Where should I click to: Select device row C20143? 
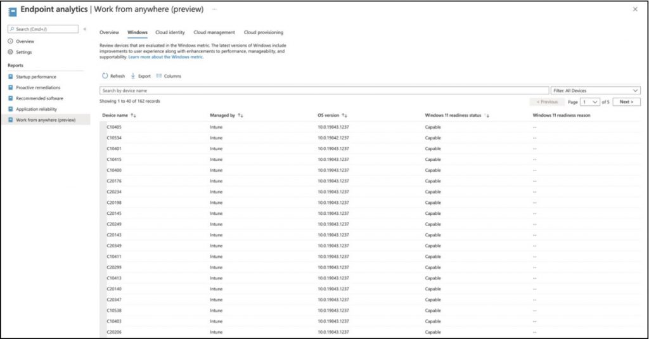(x=369, y=234)
